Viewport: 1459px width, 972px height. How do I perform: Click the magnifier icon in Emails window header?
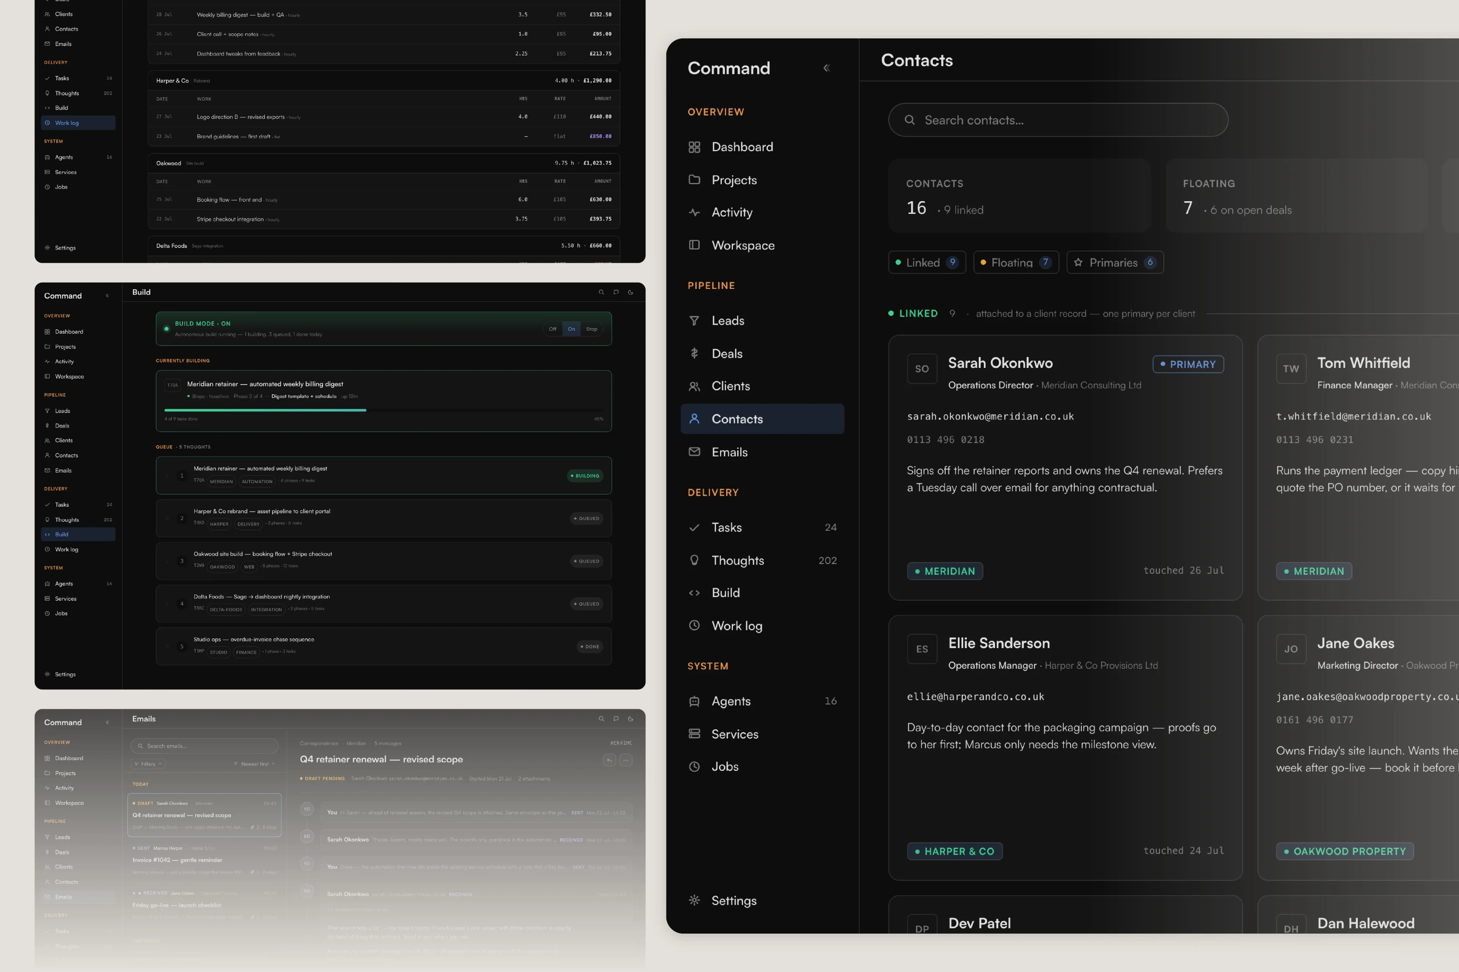click(x=601, y=718)
